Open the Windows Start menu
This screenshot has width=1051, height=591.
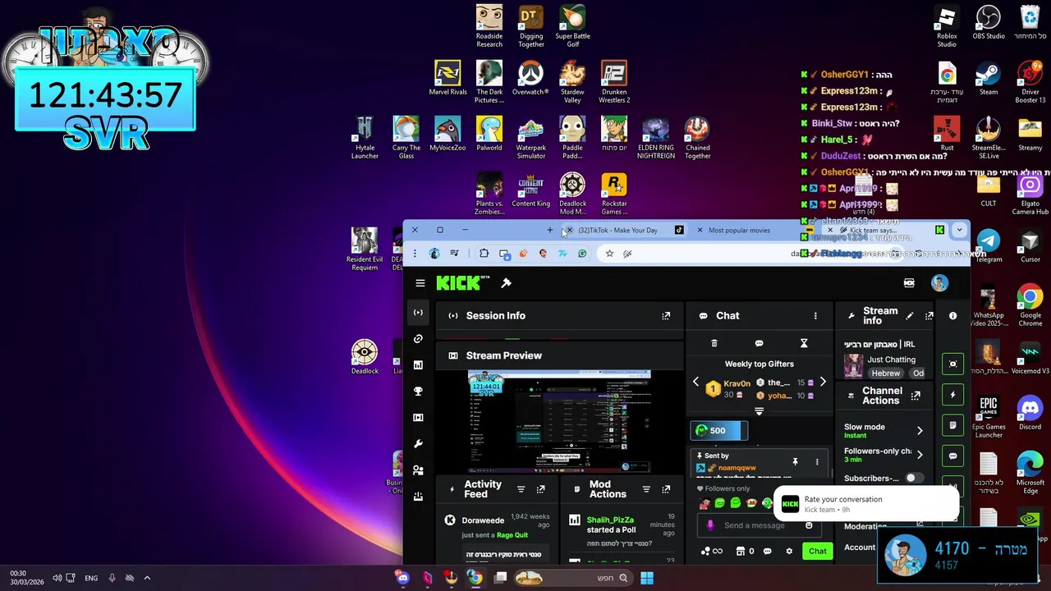click(647, 578)
